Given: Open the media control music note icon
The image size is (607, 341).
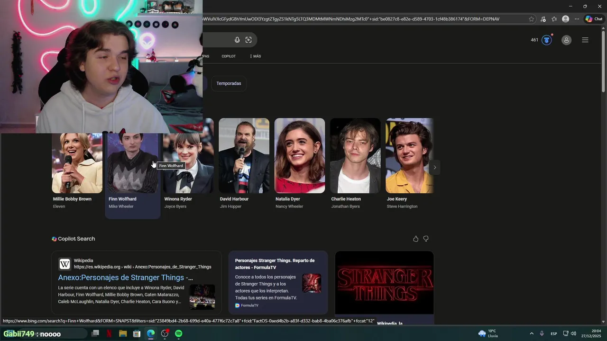Looking at the screenshot, I should pyautogui.click(x=543, y=19).
